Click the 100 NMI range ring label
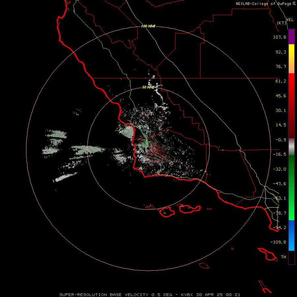 148,26
